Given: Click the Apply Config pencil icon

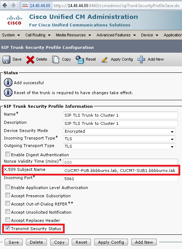Looking at the screenshot, I should coord(105,60).
